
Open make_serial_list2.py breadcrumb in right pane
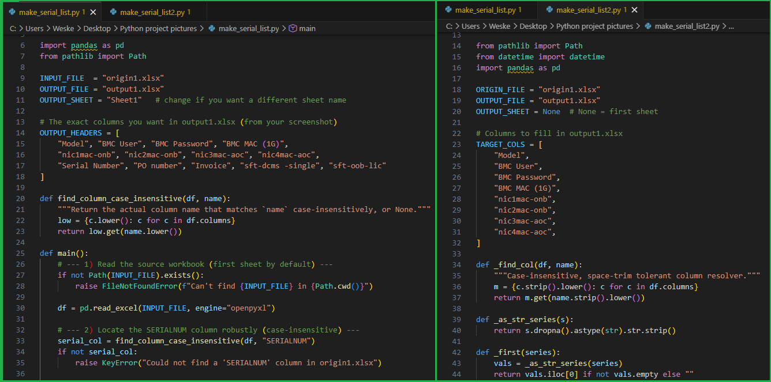point(687,26)
